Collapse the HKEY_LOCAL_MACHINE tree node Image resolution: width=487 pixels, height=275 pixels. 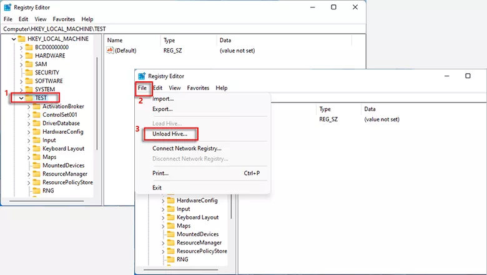click(14, 39)
